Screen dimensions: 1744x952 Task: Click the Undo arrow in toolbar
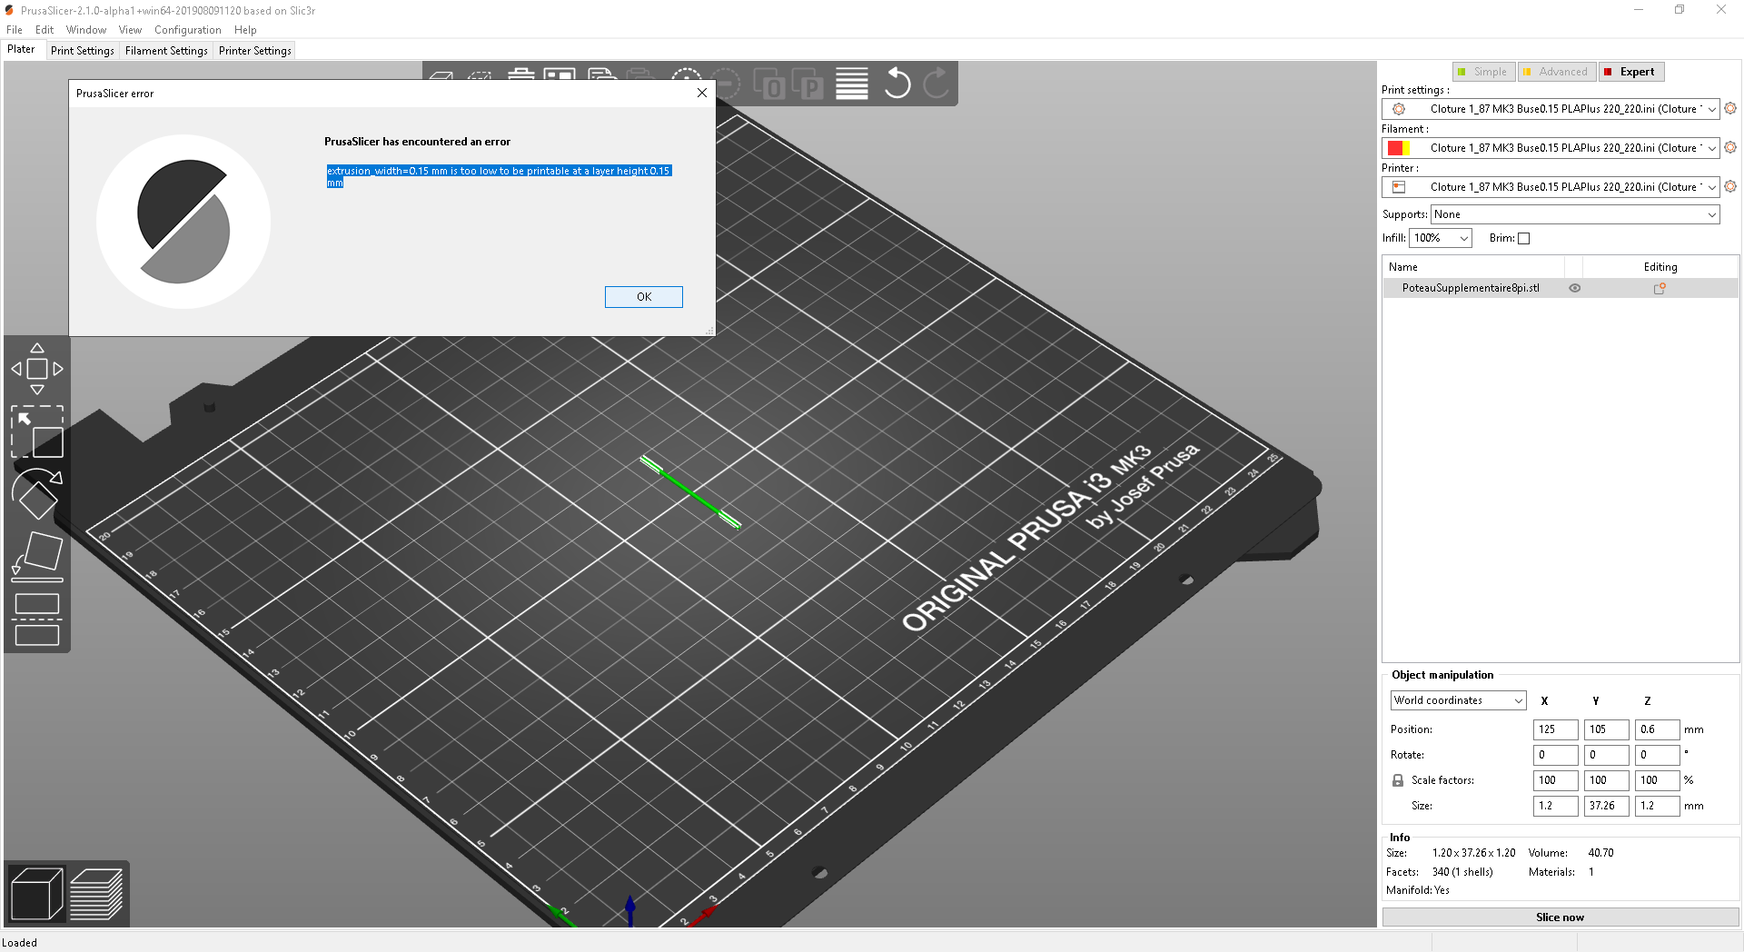click(x=897, y=84)
